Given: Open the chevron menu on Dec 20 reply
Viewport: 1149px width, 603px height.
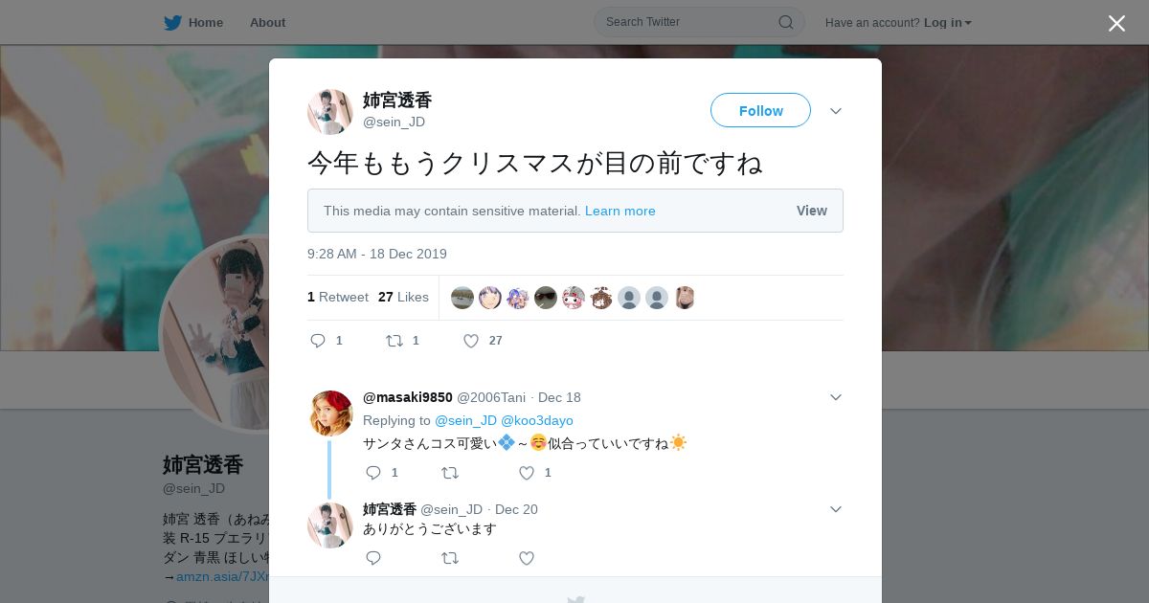Looking at the screenshot, I should point(836,509).
